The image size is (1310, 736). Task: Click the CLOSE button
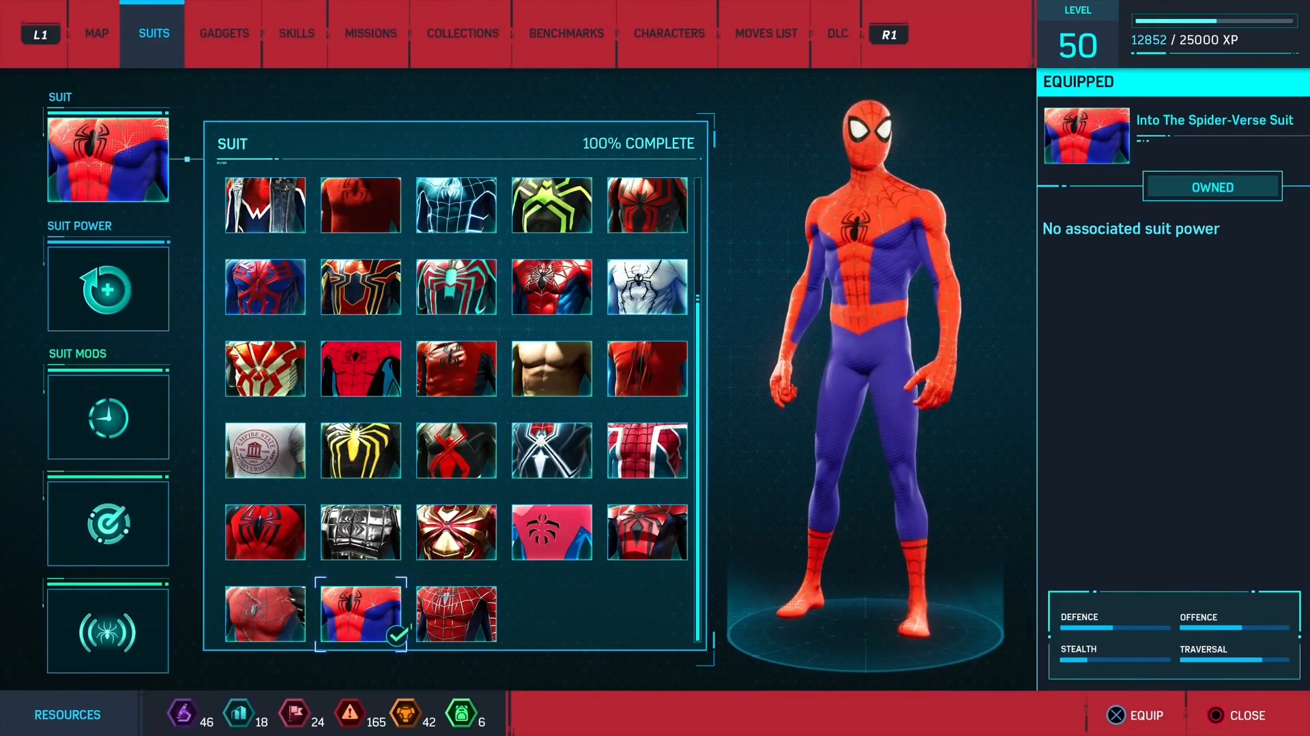tap(1236, 716)
